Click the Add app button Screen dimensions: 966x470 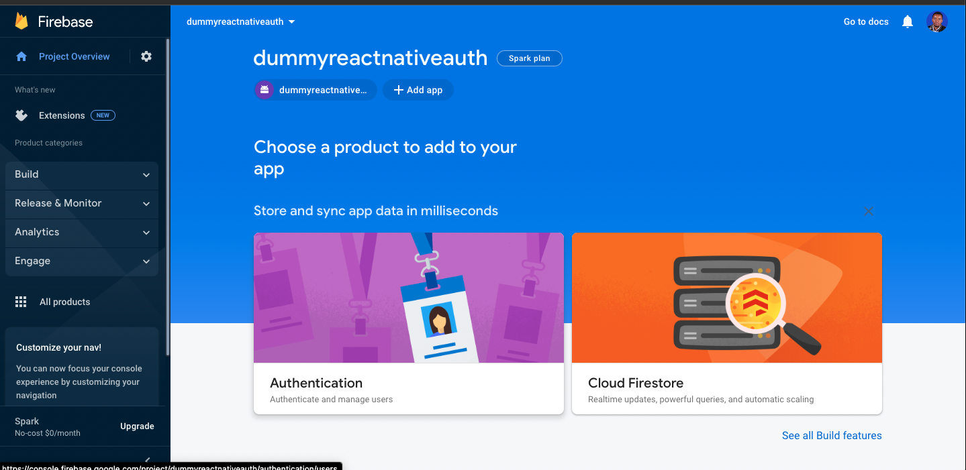[x=418, y=90]
